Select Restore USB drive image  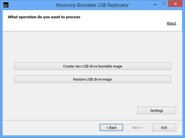[92, 79]
